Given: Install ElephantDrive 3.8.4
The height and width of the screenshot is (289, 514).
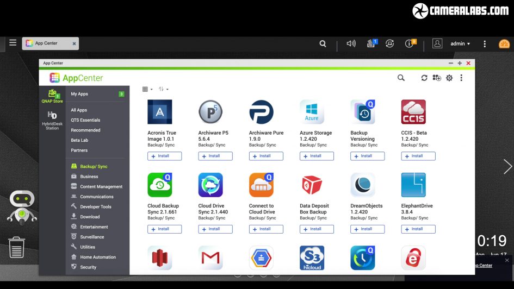Looking at the screenshot, I should (x=418, y=229).
